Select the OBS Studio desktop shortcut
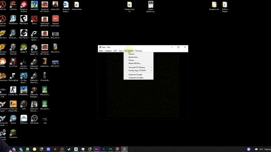Image resolution: width=271 pixels, height=152 pixels. coord(34,119)
